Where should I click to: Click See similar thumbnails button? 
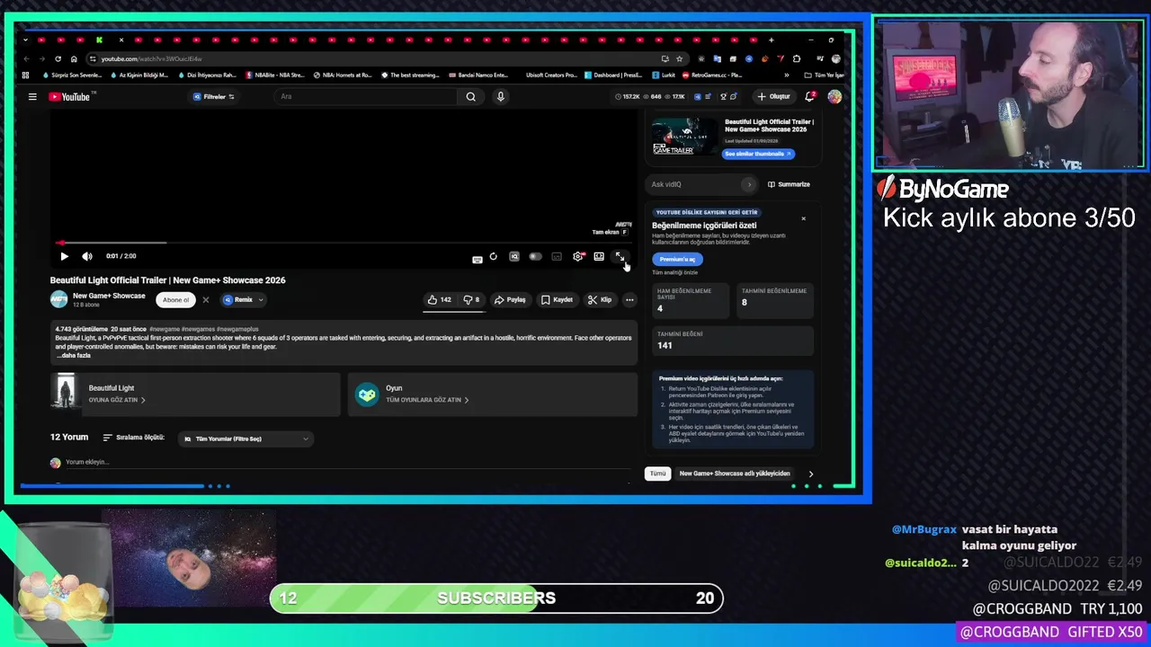point(759,154)
